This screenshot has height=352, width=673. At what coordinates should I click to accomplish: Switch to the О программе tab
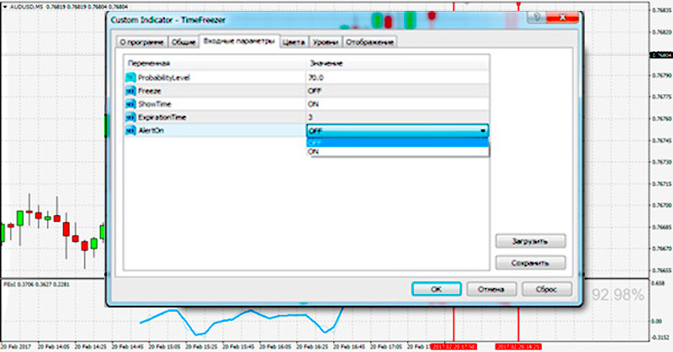tap(141, 42)
